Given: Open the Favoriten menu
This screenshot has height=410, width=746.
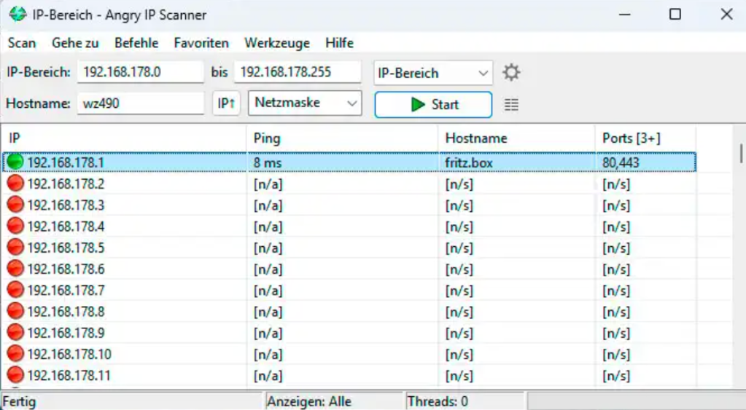Looking at the screenshot, I should (201, 43).
